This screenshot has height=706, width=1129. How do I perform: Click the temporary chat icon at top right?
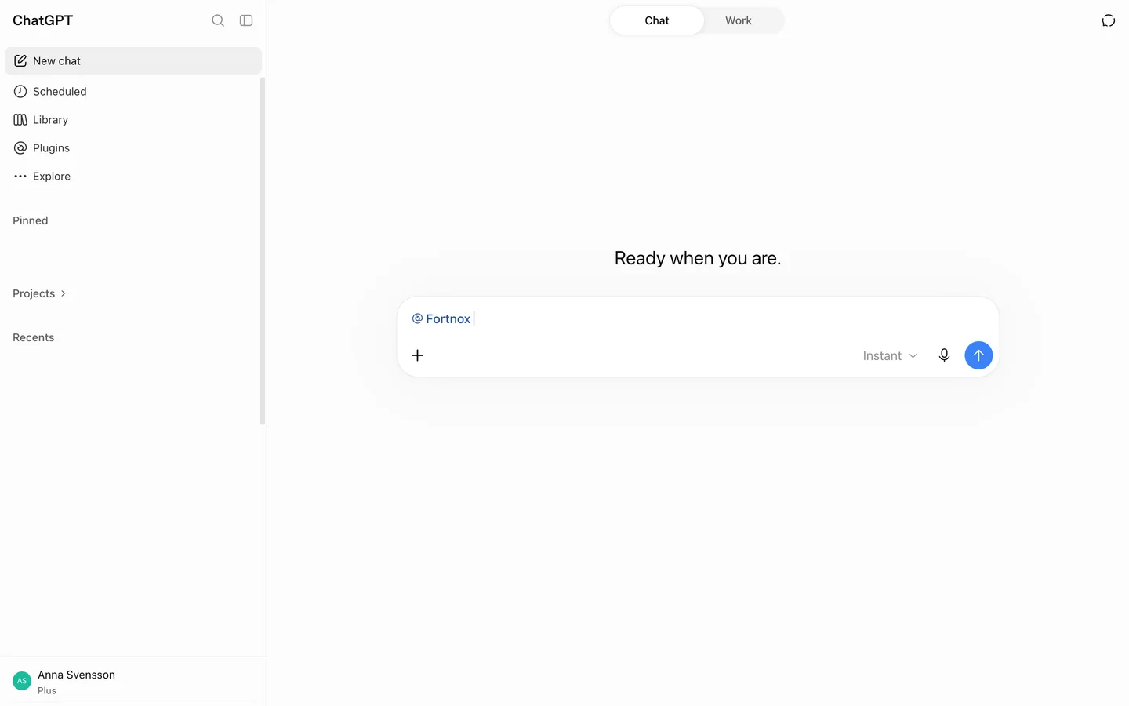1108,20
